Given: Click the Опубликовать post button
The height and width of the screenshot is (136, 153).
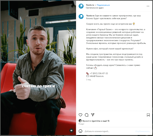Looking at the screenshot, I should (x=143, y=131).
